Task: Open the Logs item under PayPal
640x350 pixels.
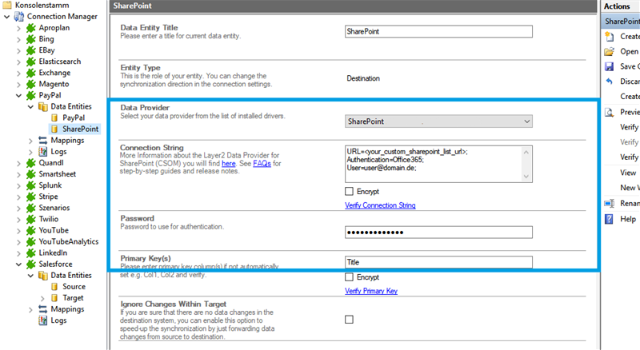Action: coord(59,151)
